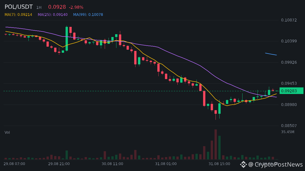305x171 pixels.
Task: Click the 29.08 21:00 time axis label
Action: 59,164
